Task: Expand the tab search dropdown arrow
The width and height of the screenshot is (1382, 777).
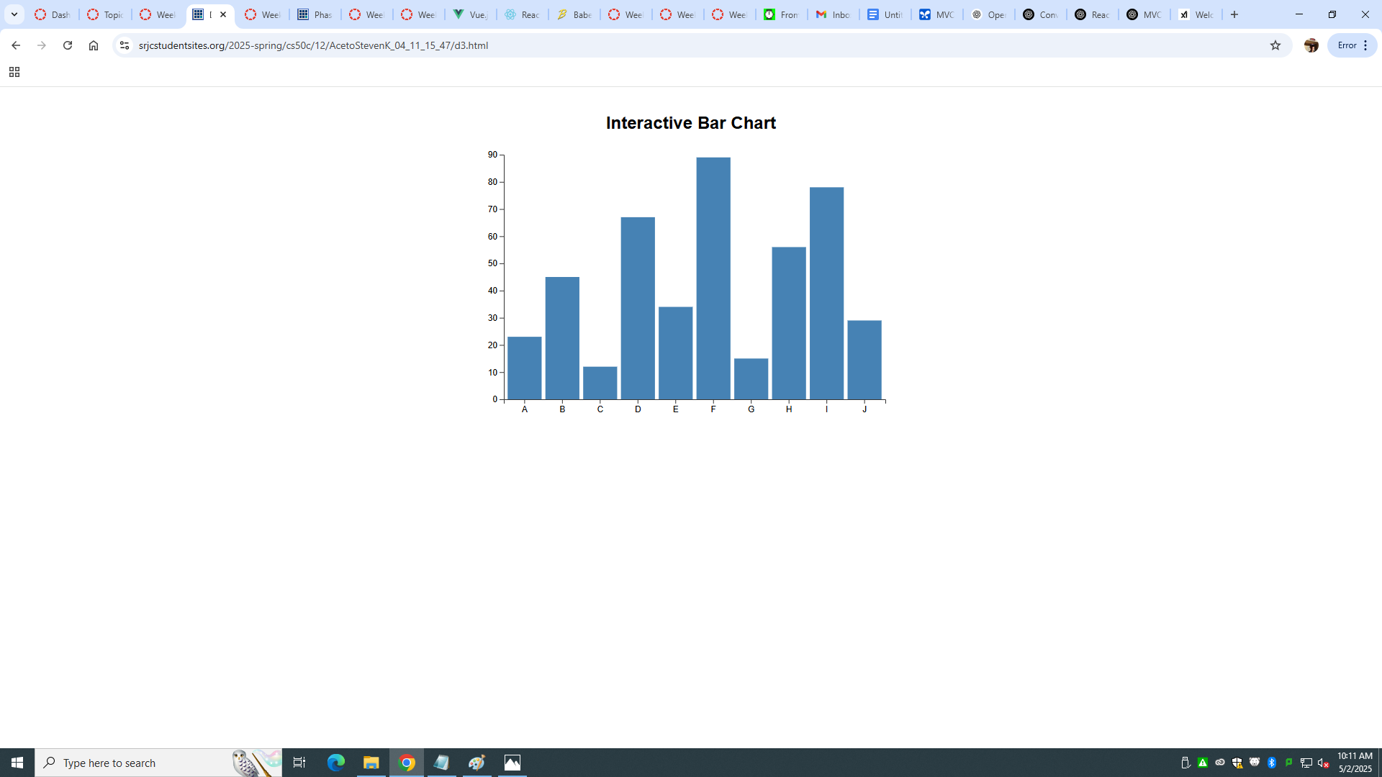Action: pos(14,14)
